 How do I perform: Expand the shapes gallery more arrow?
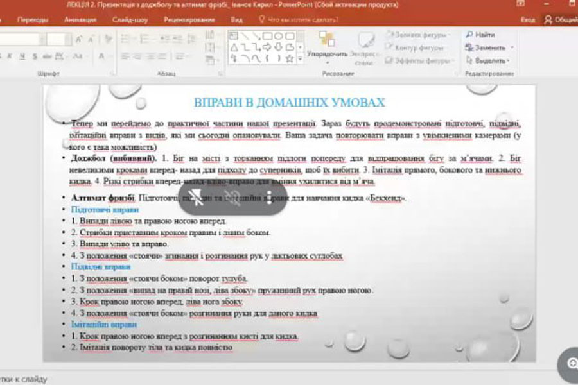(x=299, y=58)
